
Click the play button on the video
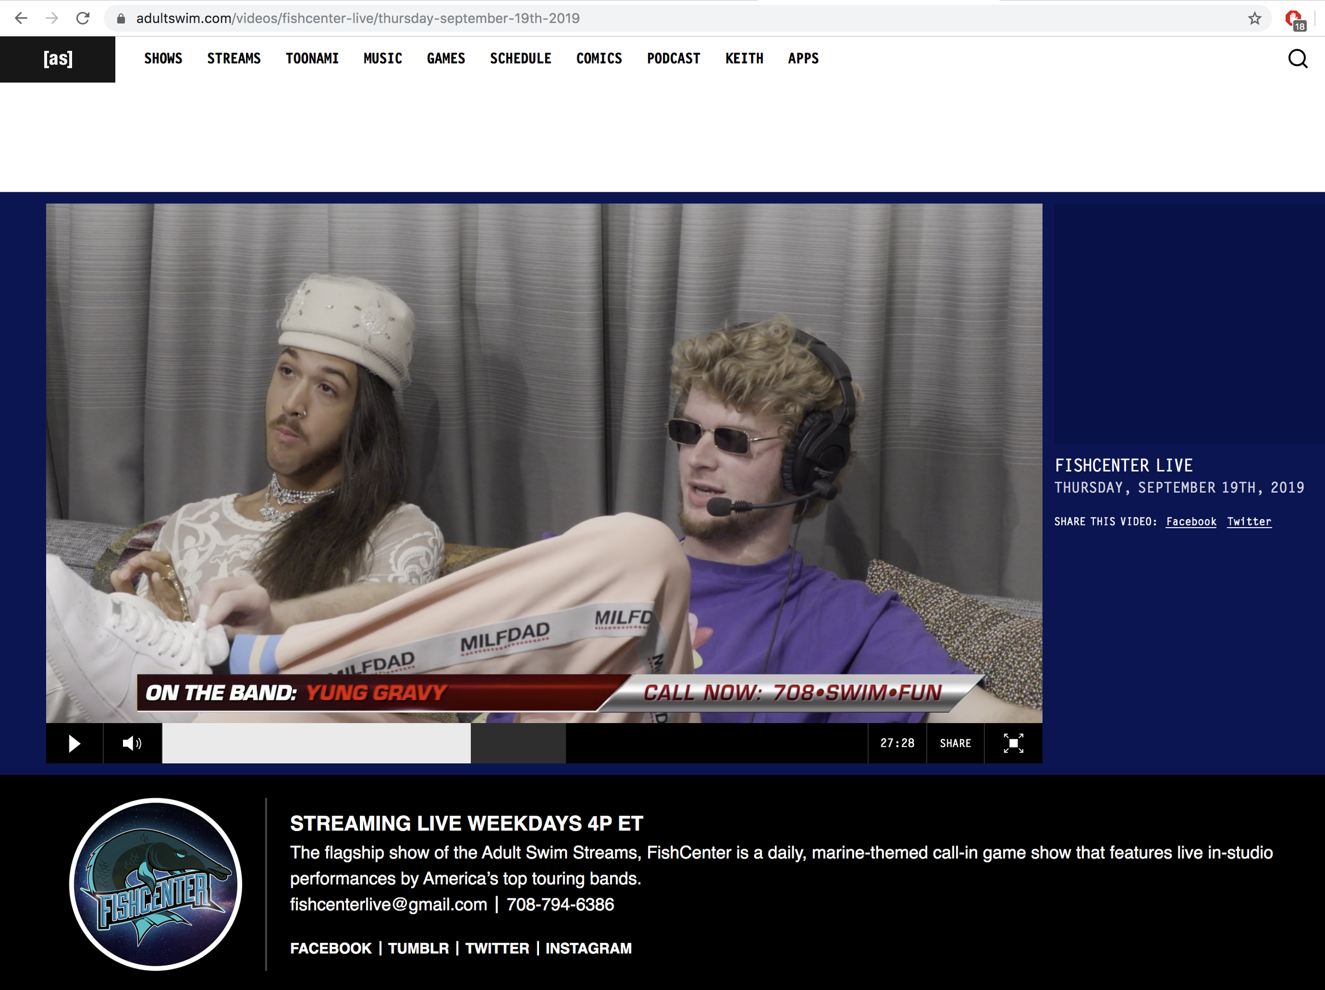pos(74,743)
